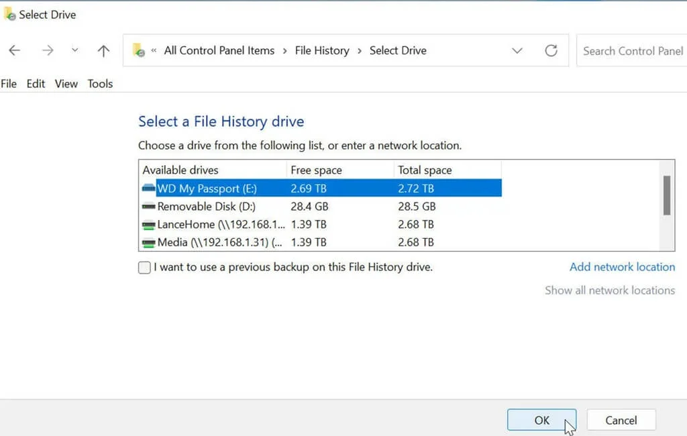Click the WD My Passport drive icon

click(149, 188)
